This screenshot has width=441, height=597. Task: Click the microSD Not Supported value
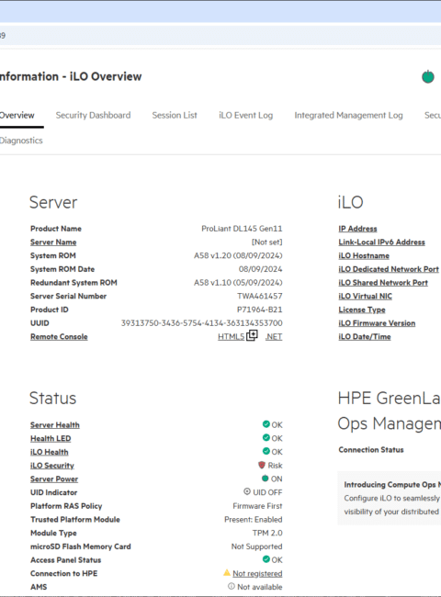click(x=256, y=546)
